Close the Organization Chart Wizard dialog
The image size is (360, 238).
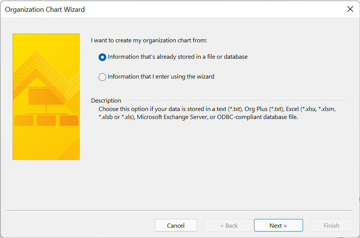[x=350, y=9]
